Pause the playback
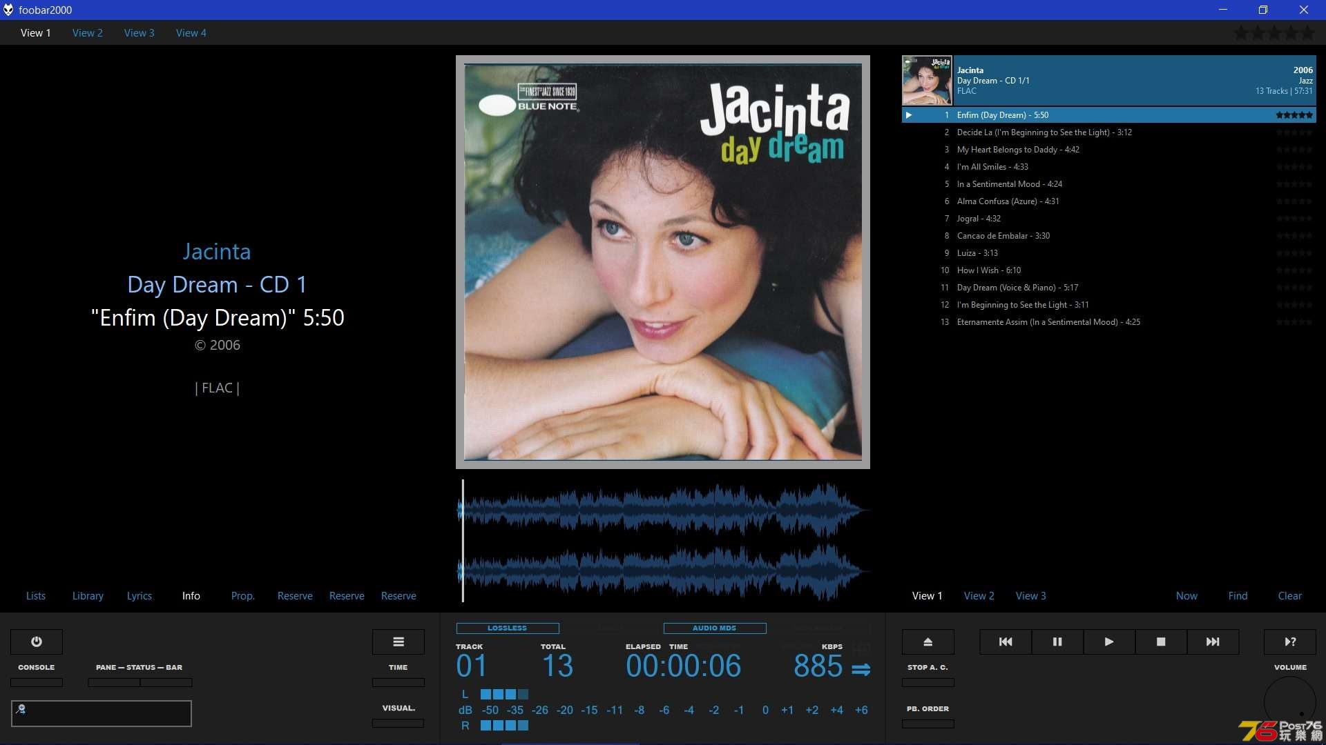 (1057, 642)
